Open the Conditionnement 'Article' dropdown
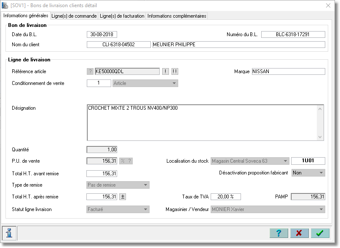The width and height of the screenshot is (340, 248). coord(145,83)
